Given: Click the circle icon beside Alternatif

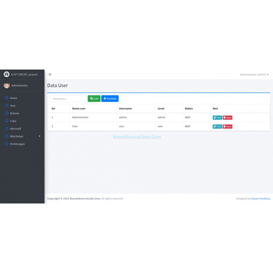Looking at the screenshot, I should pos(7,129).
